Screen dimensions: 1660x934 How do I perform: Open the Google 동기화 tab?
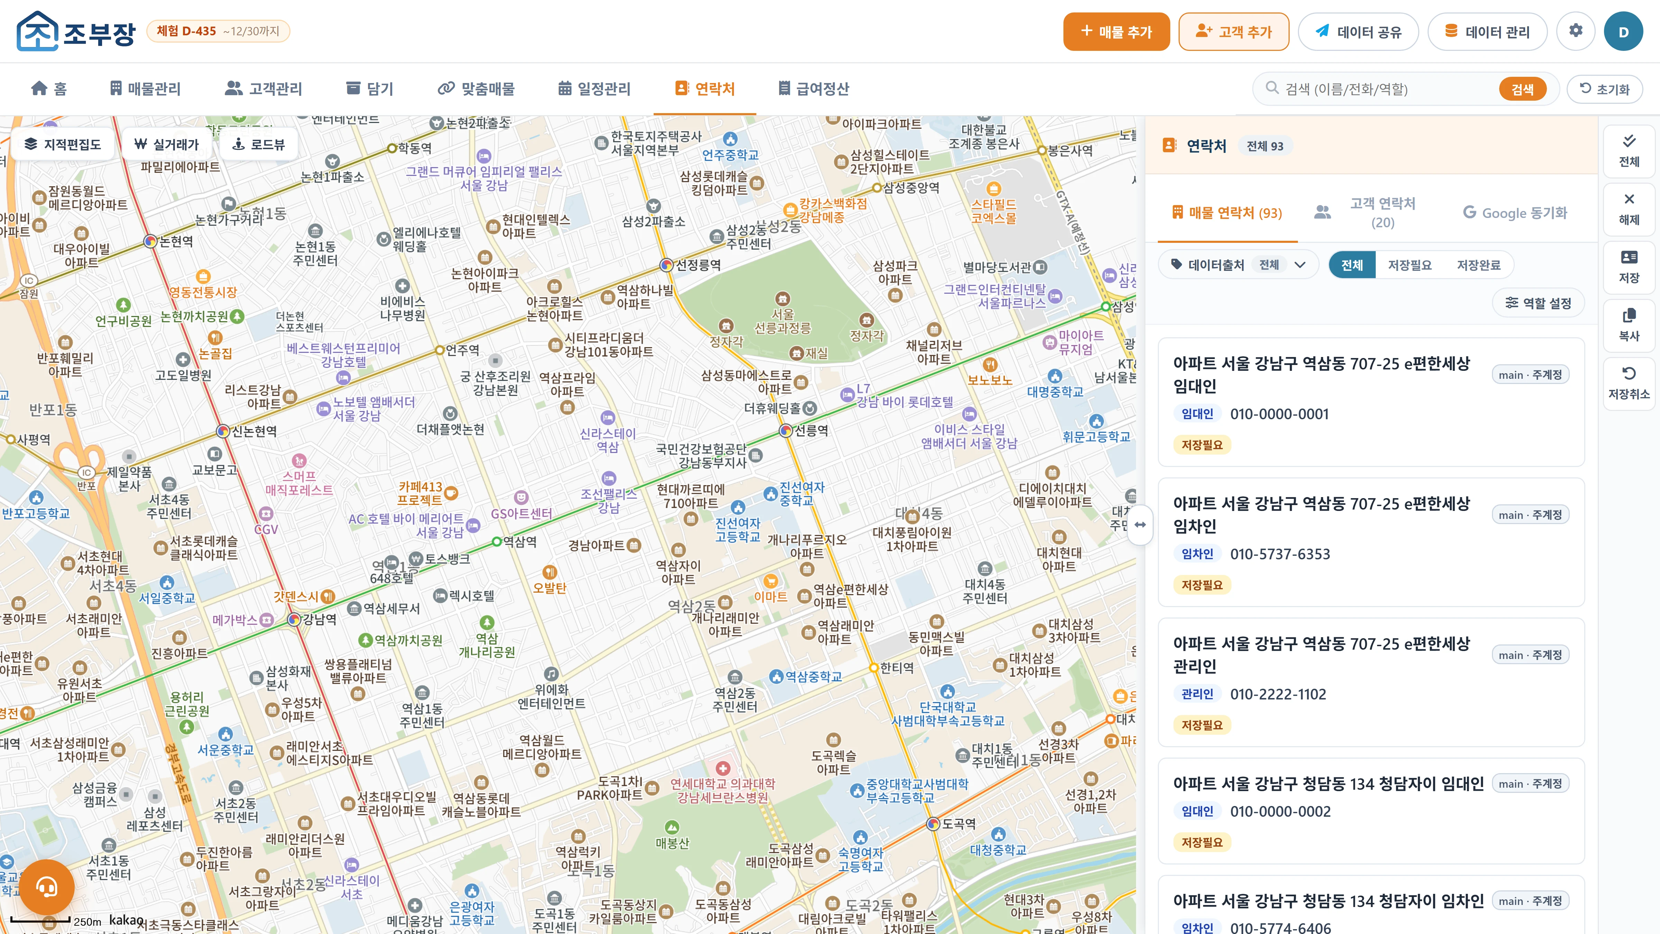coord(1514,213)
